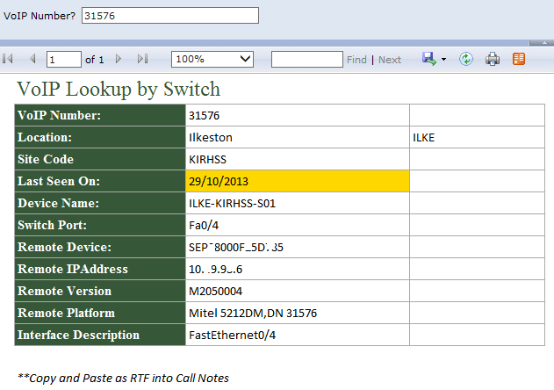Click the VoIP Number input field

click(170, 16)
